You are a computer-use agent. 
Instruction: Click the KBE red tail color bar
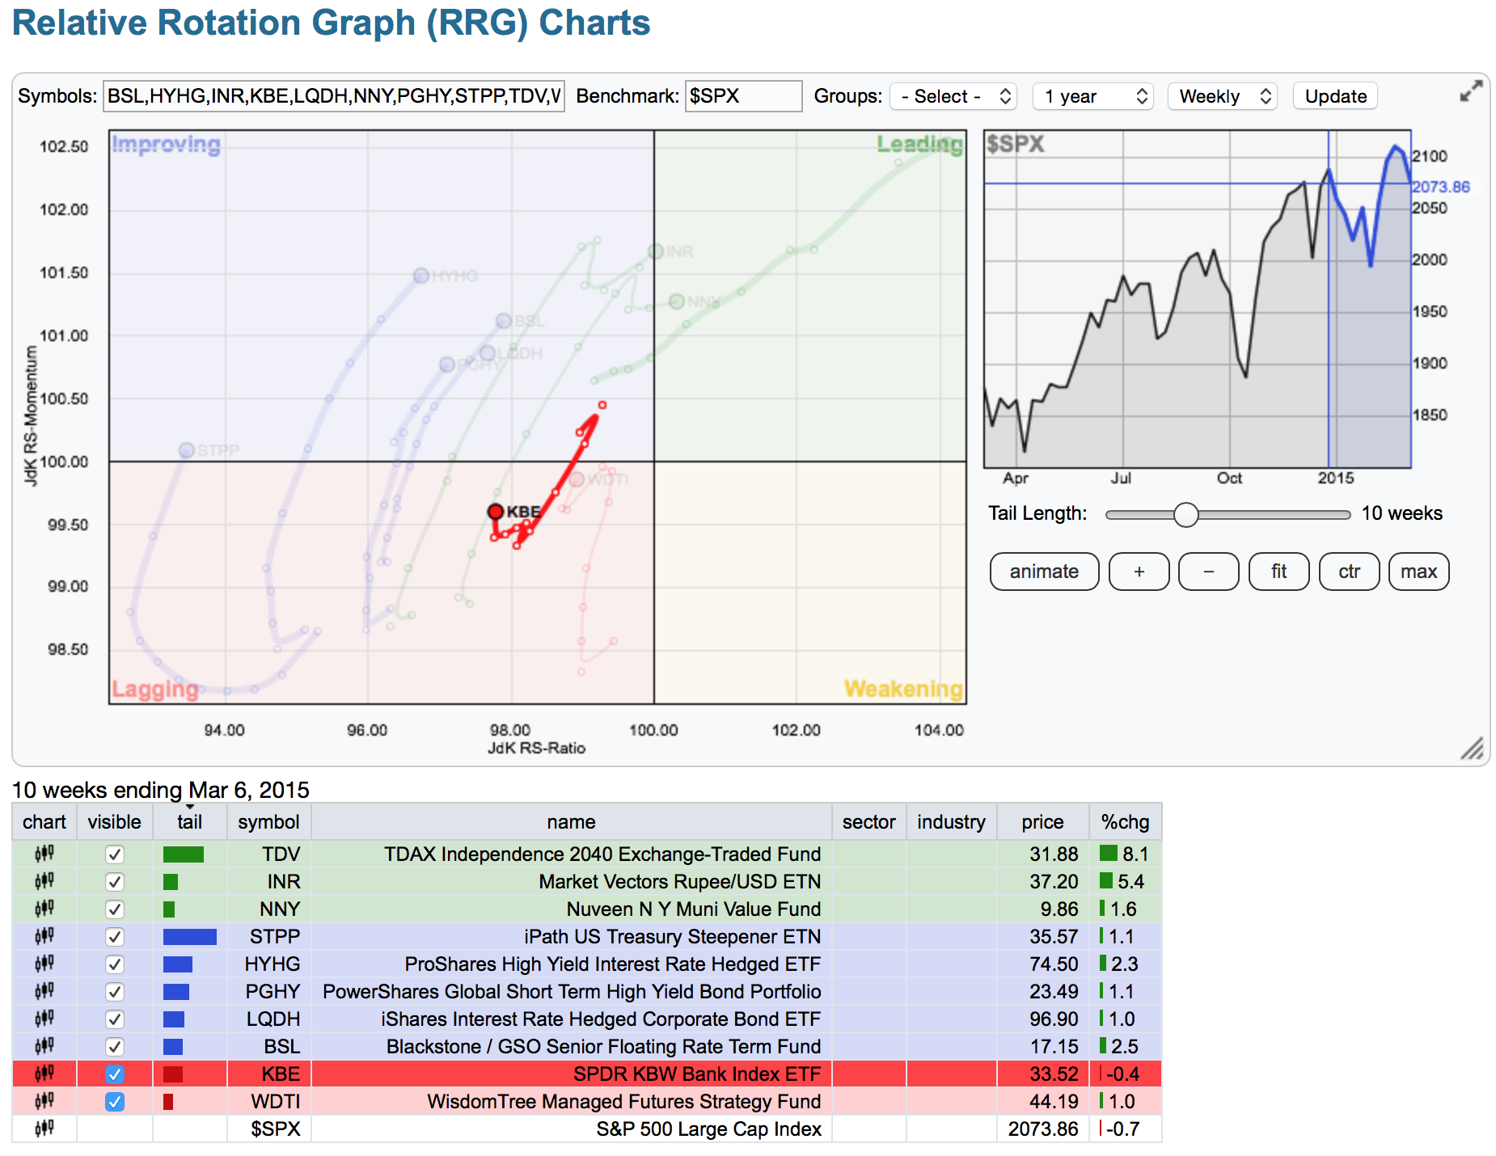pyautogui.click(x=173, y=1074)
